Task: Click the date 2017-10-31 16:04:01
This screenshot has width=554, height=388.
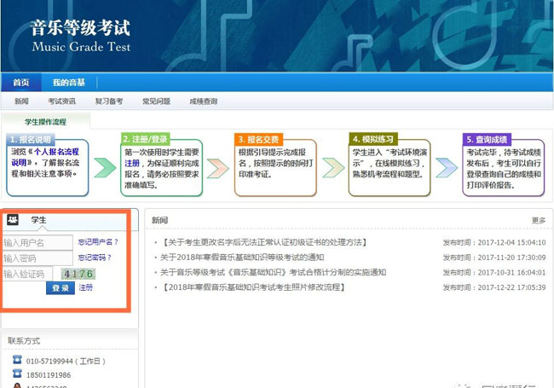Action: point(511,272)
